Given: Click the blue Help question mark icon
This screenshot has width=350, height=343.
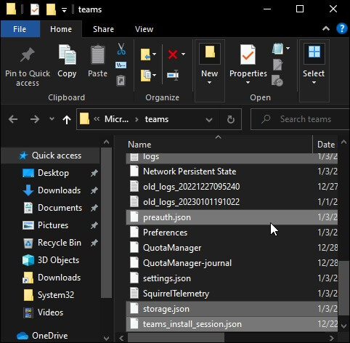Looking at the screenshot, I should click(342, 28).
